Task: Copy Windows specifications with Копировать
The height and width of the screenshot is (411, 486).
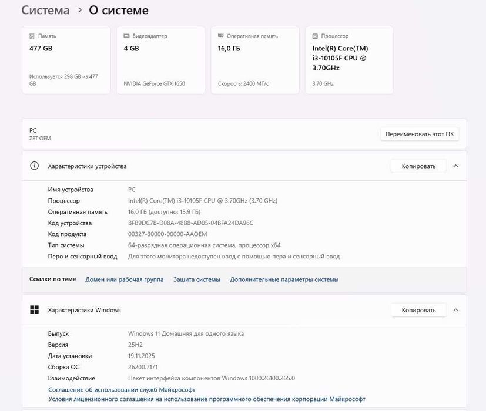Action: pos(418,310)
